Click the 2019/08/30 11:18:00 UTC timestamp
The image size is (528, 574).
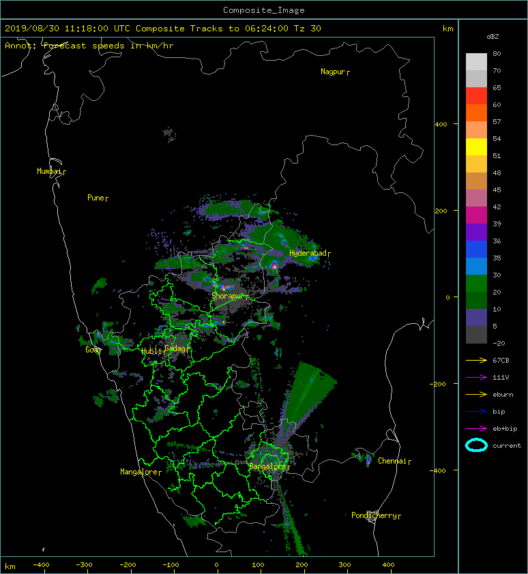point(68,29)
